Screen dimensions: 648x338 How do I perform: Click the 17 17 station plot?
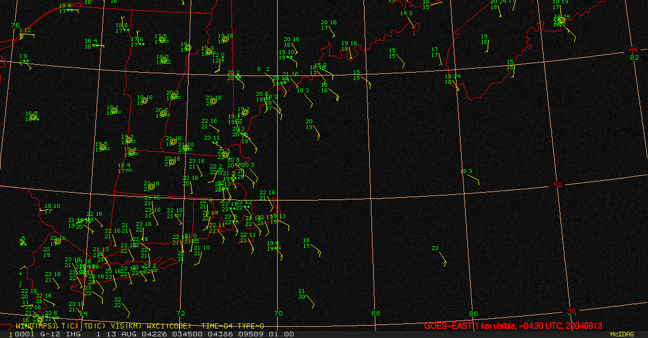(x=436, y=55)
